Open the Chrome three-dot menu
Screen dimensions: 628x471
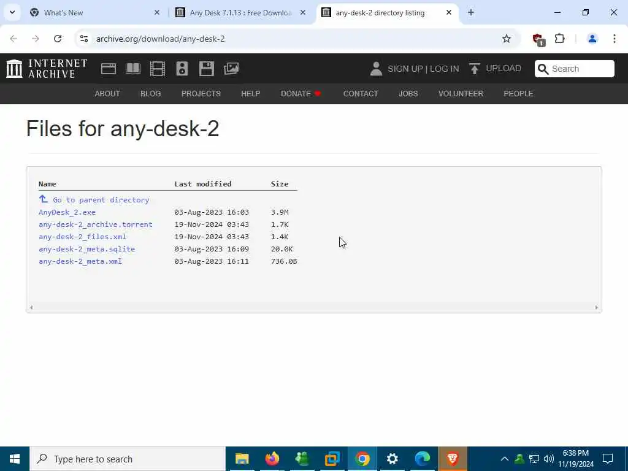tap(614, 39)
